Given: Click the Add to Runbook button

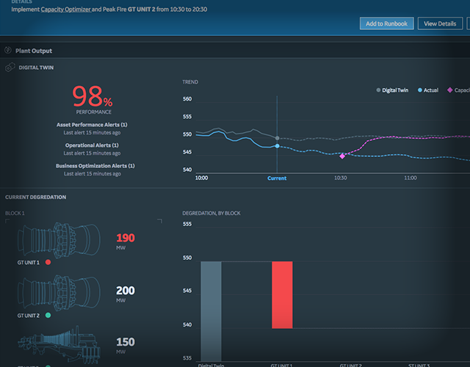Looking at the screenshot, I should click(x=387, y=23).
